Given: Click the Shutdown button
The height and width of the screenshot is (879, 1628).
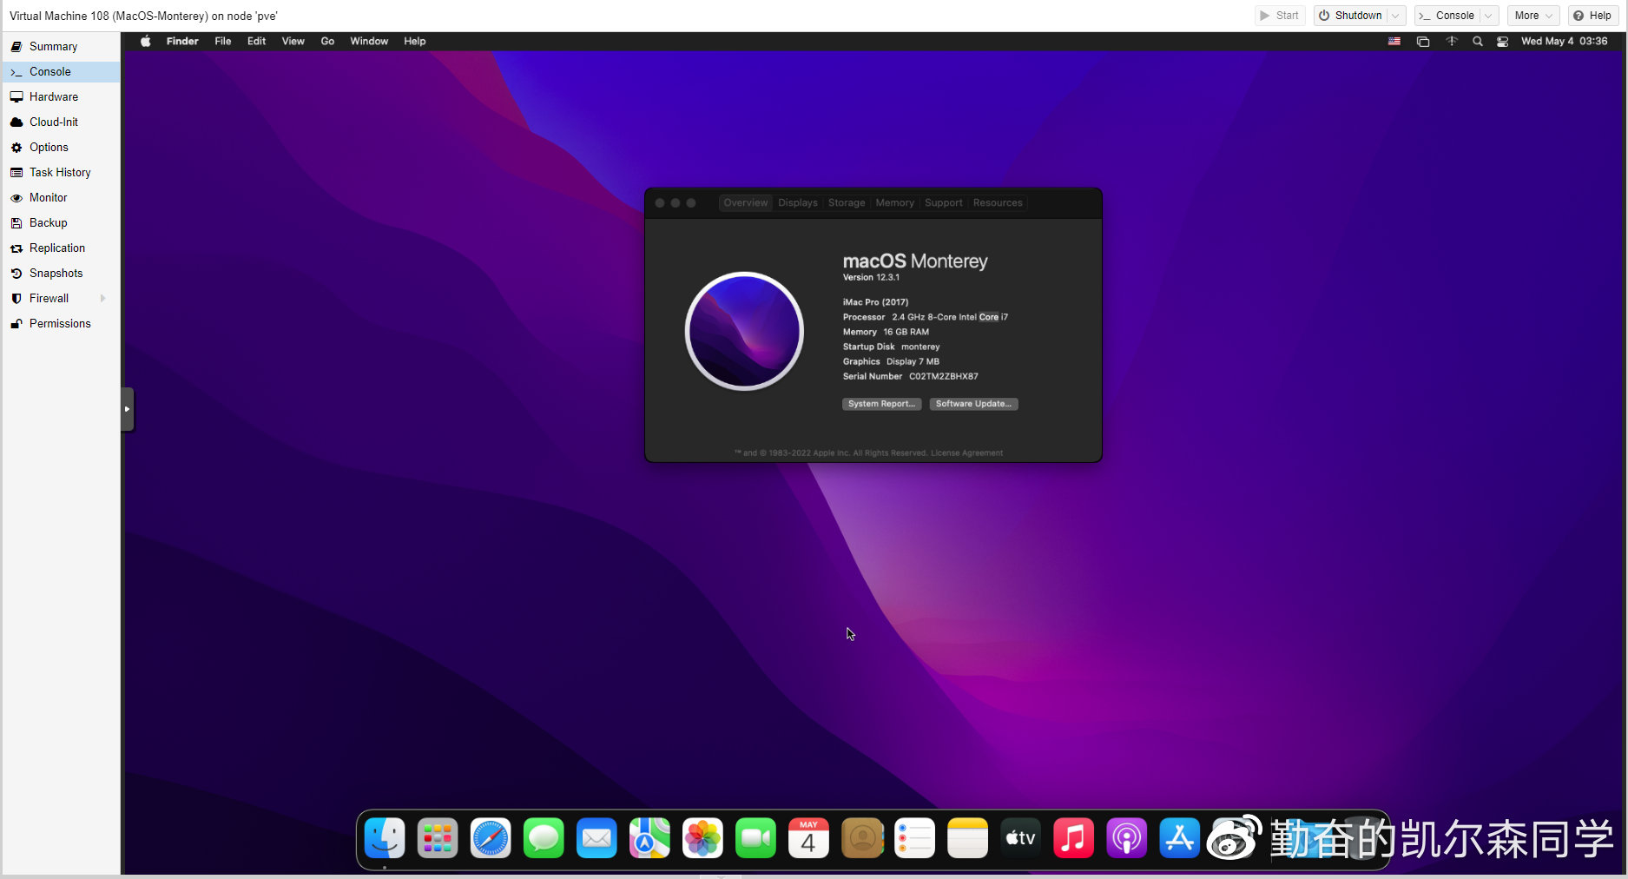Looking at the screenshot, I should pyautogui.click(x=1351, y=16).
